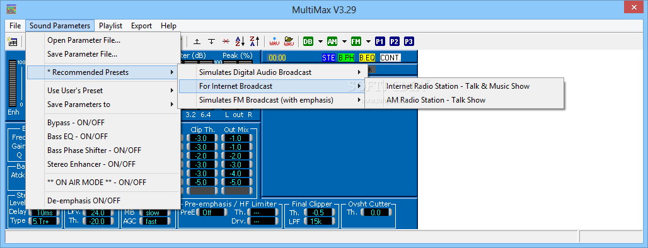Screen dimensions: 648x248
Task: Load user preset P1
Action: point(380,42)
